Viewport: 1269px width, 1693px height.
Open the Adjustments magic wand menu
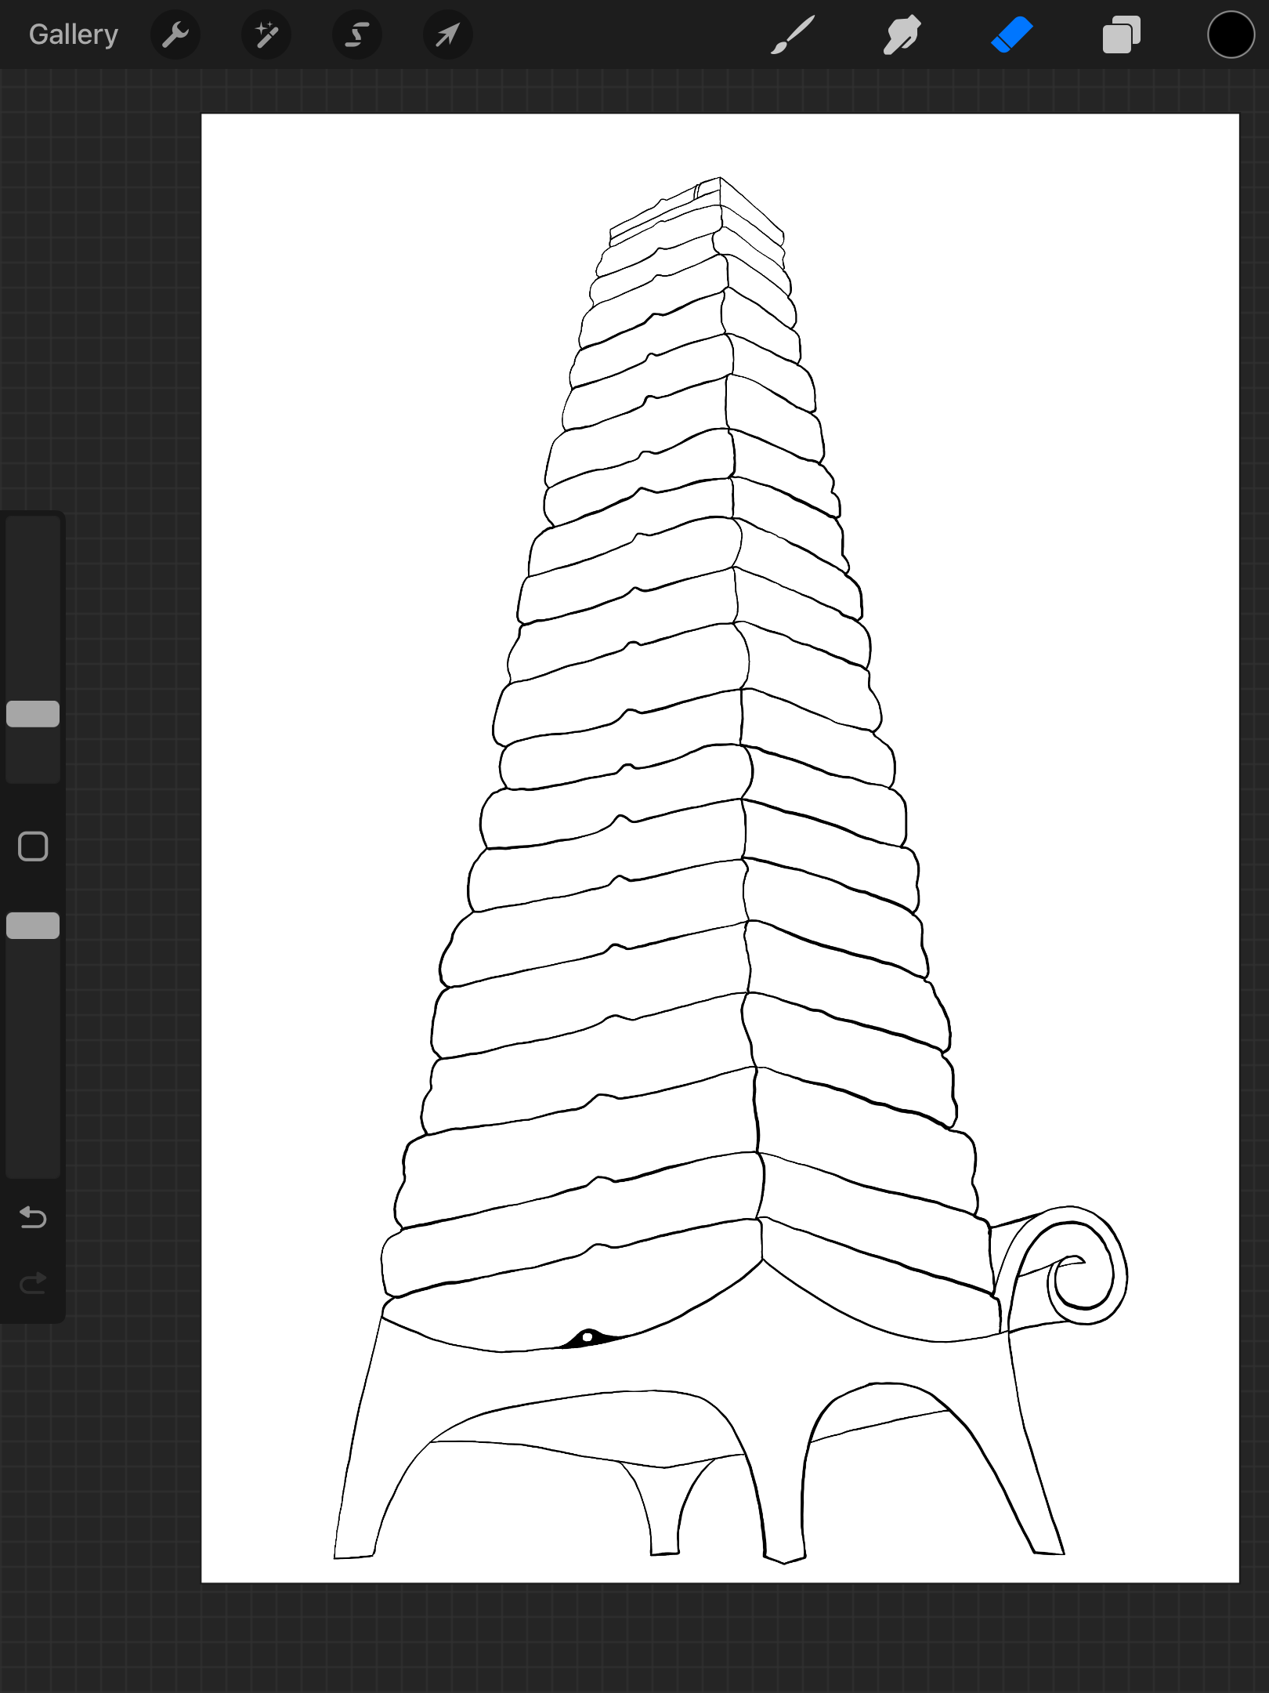(266, 34)
